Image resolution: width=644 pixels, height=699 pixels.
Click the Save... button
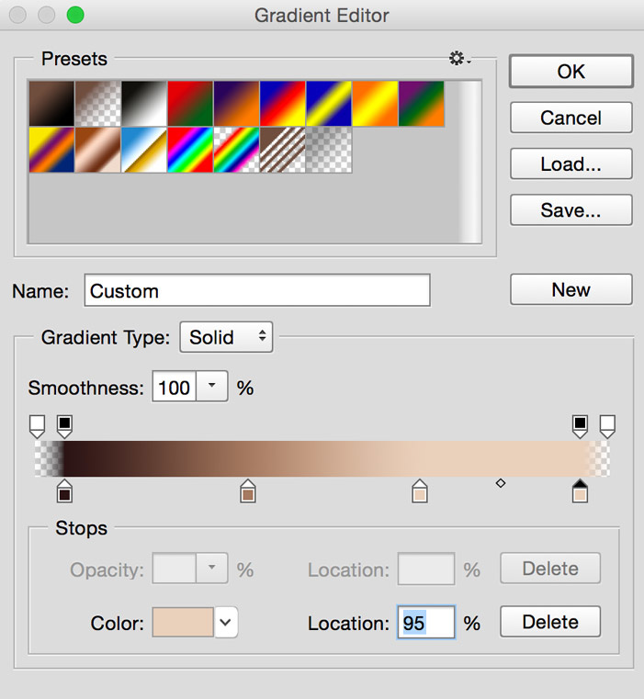(571, 210)
